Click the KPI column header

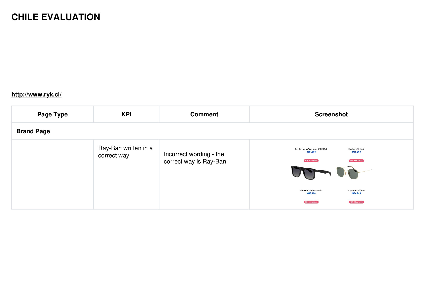coord(126,114)
